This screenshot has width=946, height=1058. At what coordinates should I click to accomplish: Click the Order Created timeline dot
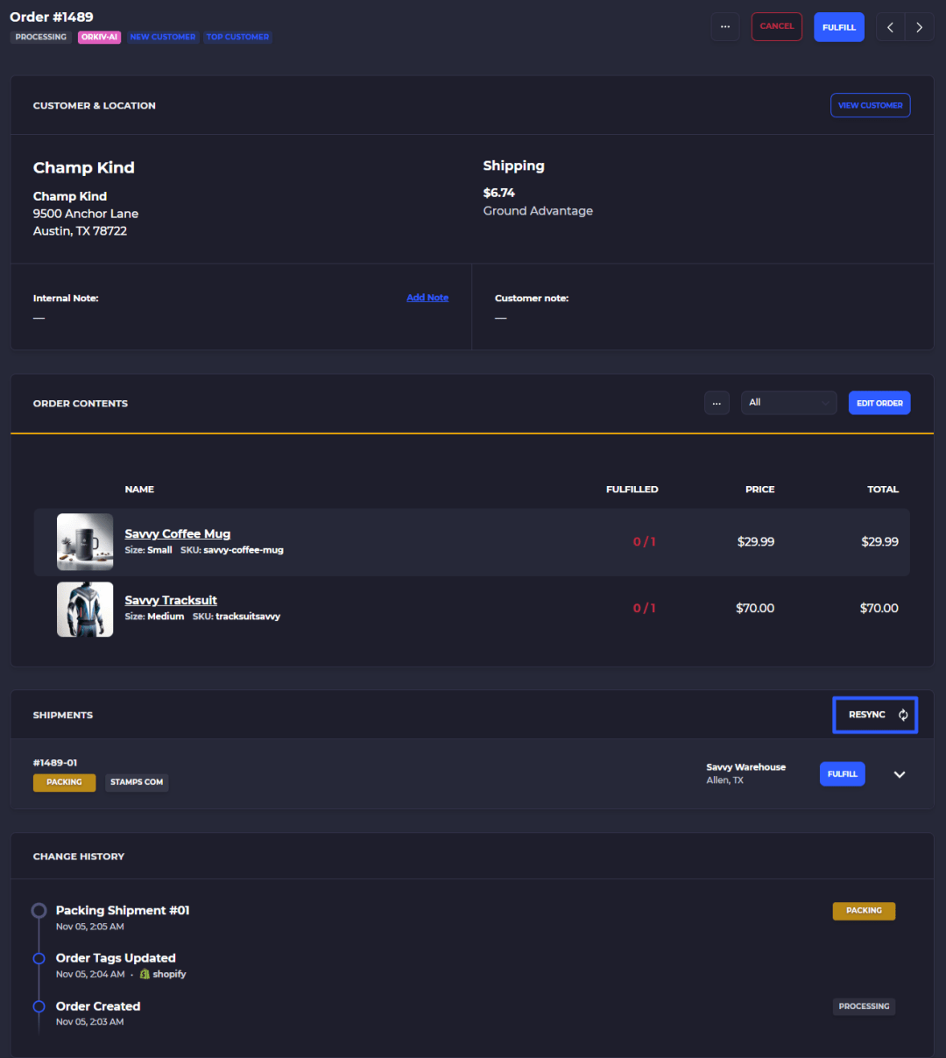click(39, 1006)
